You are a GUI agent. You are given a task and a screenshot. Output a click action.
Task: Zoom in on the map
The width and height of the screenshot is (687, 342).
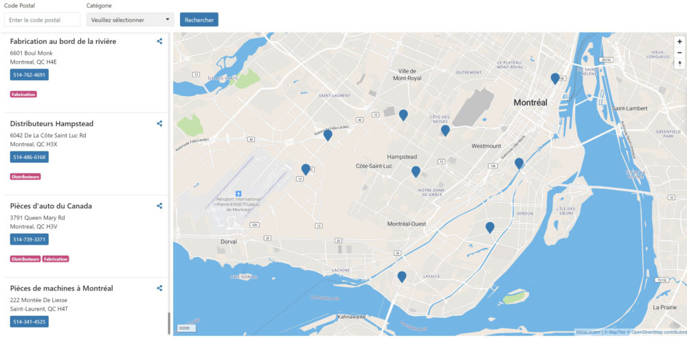pos(679,41)
